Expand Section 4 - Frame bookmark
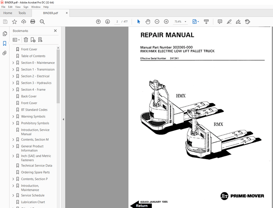Image resolution: width=273 pixels, height=208 pixels. 13,89
